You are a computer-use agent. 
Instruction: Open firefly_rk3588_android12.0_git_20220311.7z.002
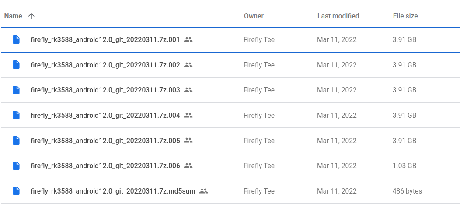click(105, 65)
